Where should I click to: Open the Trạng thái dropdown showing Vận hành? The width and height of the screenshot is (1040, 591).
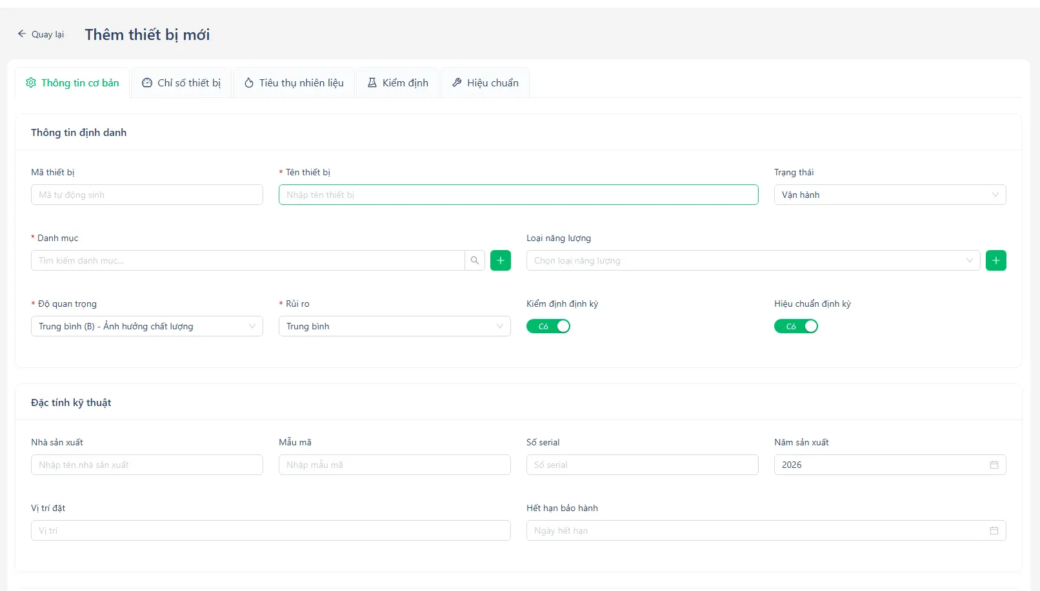tap(890, 195)
